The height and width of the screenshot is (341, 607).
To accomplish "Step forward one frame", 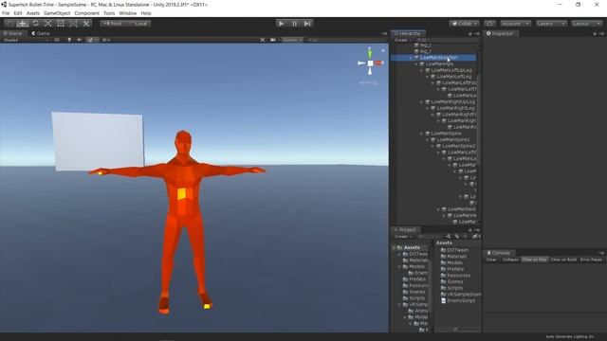I will pos(307,24).
